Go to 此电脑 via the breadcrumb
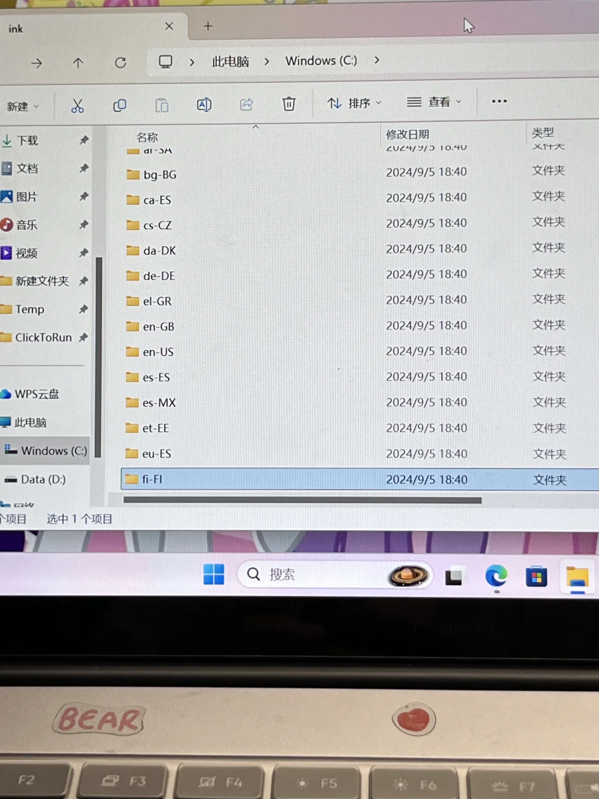The image size is (599, 799). 230,61
